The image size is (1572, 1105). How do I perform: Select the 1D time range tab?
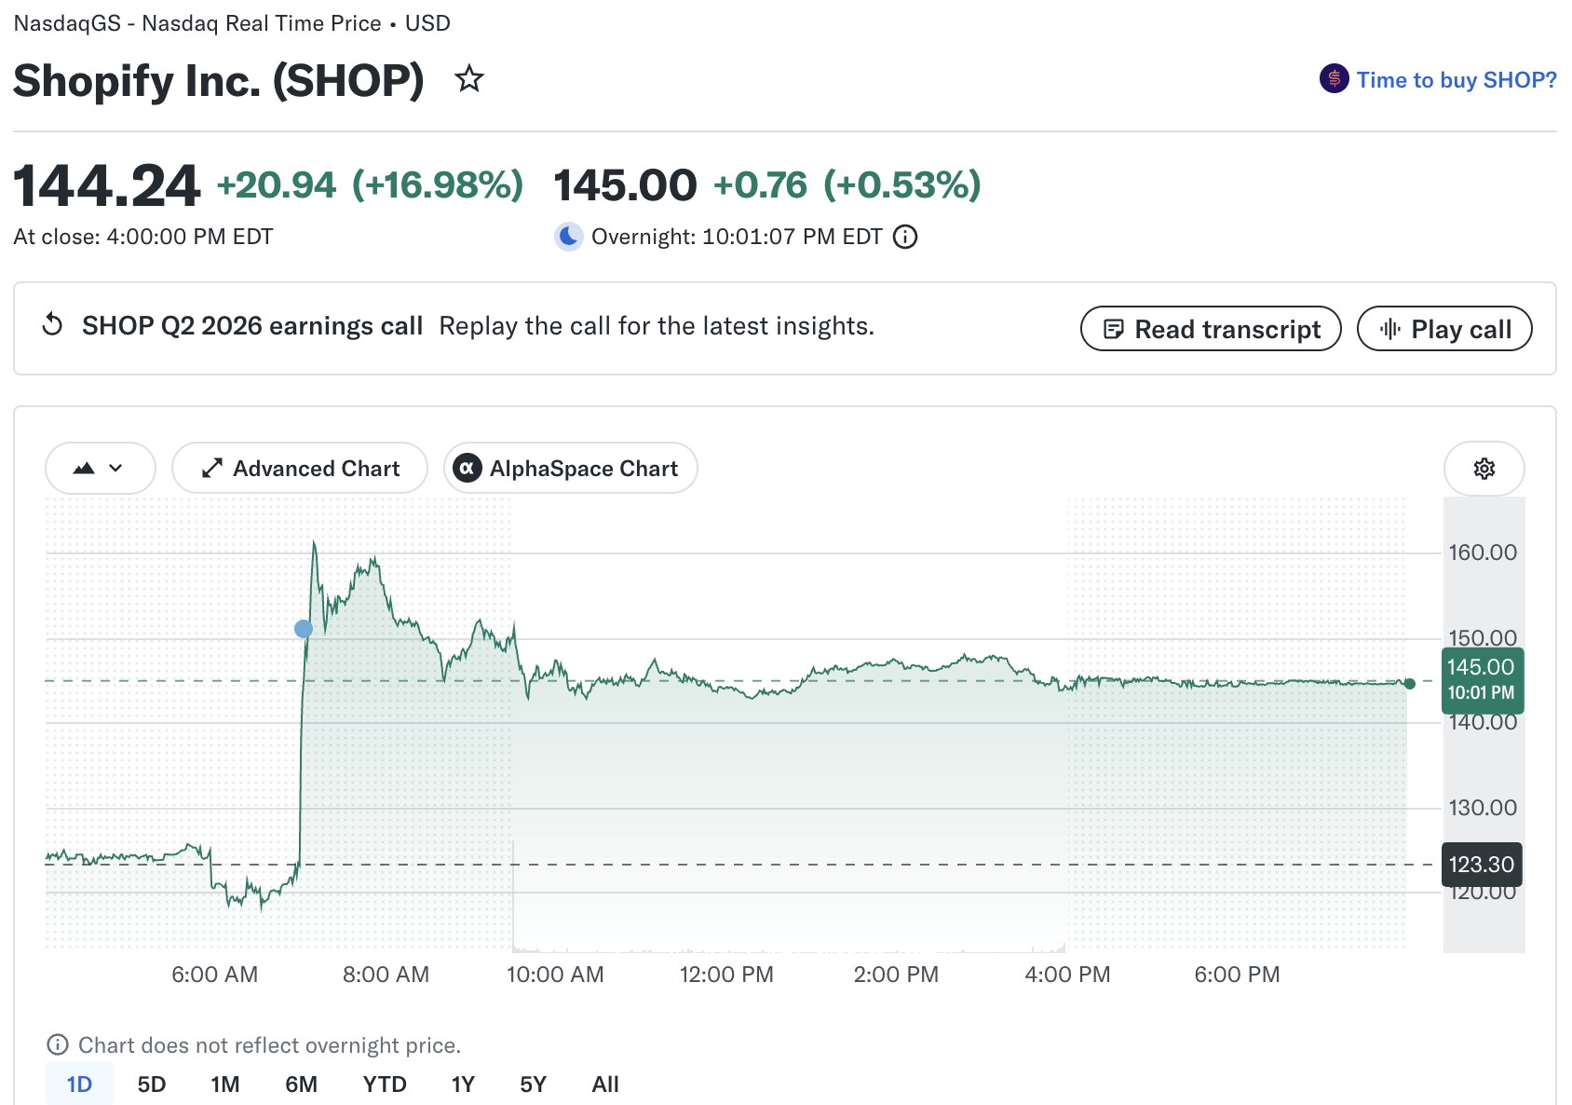pyautogui.click(x=79, y=1085)
